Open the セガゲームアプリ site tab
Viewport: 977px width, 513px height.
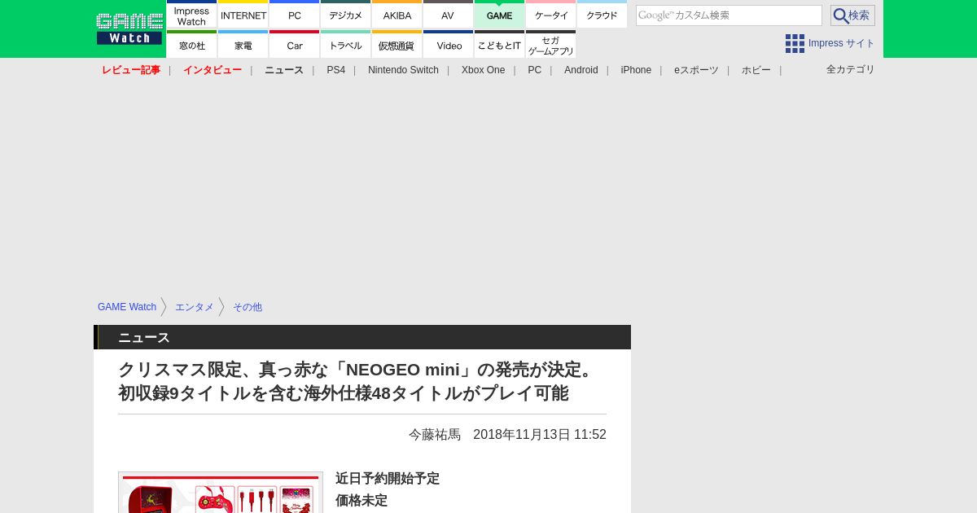tap(550, 45)
